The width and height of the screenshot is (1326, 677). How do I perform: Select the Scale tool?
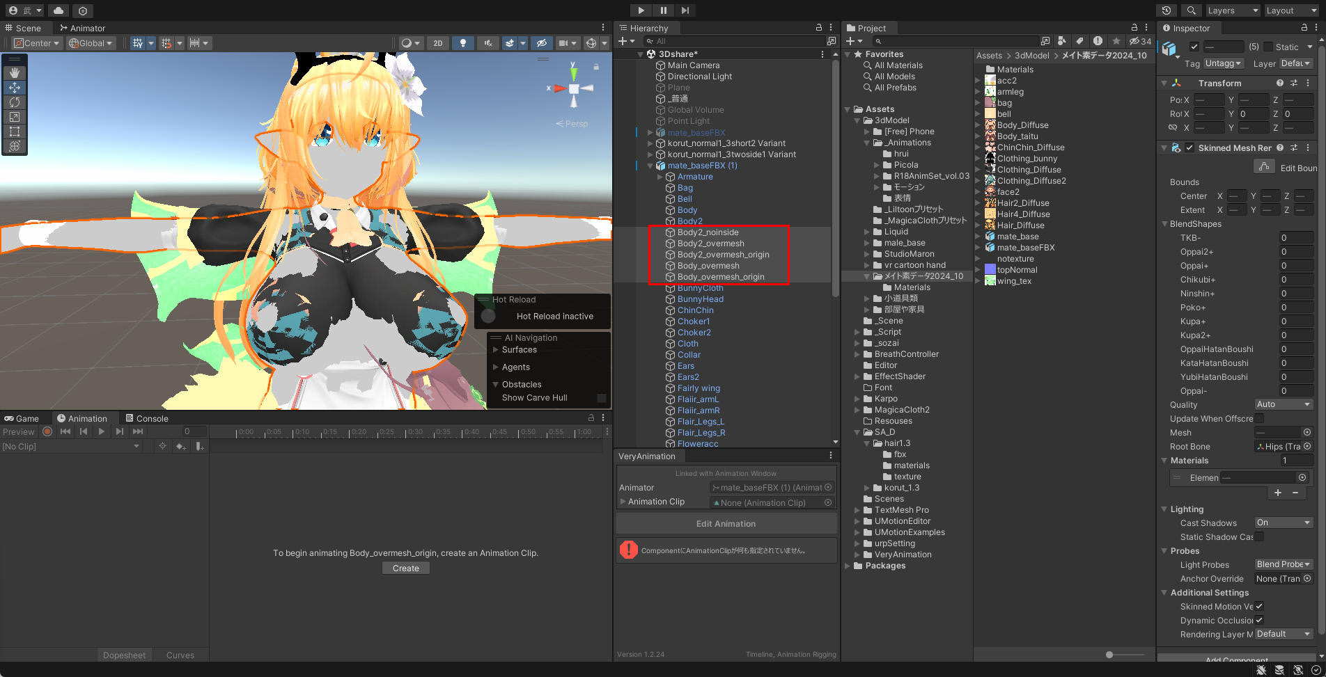pos(15,117)
